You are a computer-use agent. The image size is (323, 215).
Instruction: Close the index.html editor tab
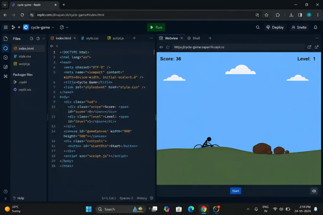click(75, 38)
